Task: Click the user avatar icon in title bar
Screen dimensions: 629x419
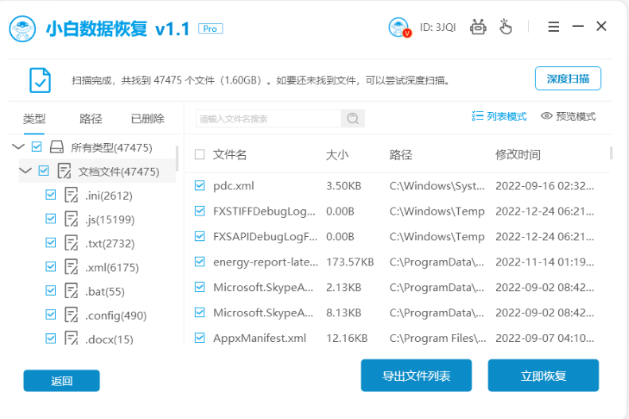Action: [398, 28]
